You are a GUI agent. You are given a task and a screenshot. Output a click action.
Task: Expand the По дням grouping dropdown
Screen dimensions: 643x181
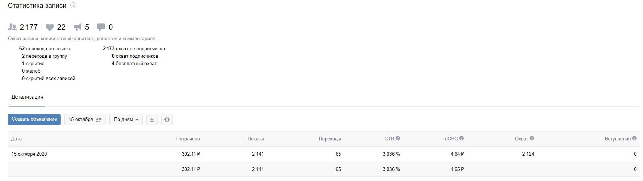click(x=126, y=120)
